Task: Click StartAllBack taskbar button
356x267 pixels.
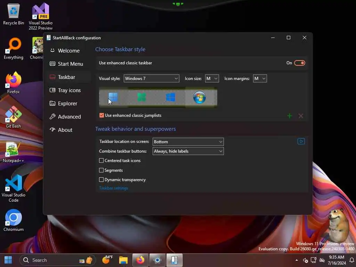Action: pyautogui.click(x=174, y=260)
